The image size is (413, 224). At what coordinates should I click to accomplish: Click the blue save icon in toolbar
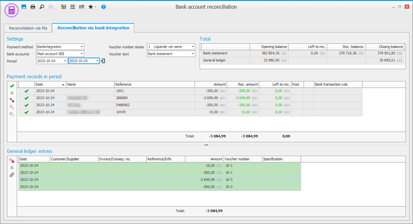[x=24, y=7]
